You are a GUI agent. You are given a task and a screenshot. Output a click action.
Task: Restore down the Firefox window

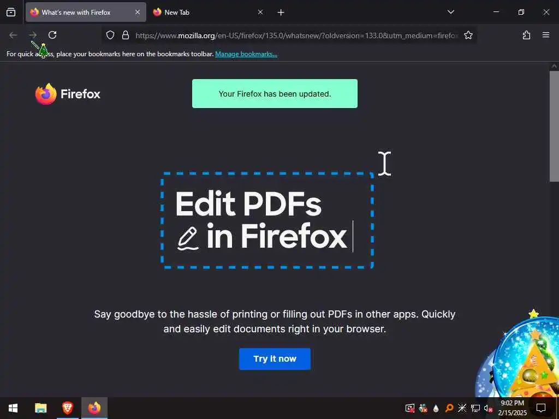(521, 12)
